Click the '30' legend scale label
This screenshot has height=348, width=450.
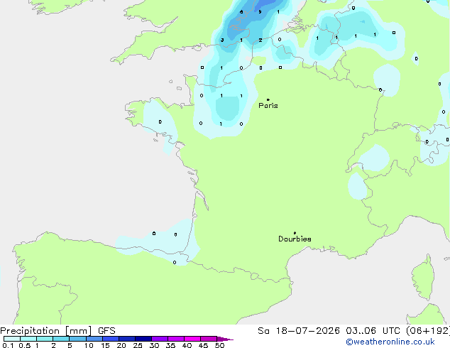[x=154, y=345]
